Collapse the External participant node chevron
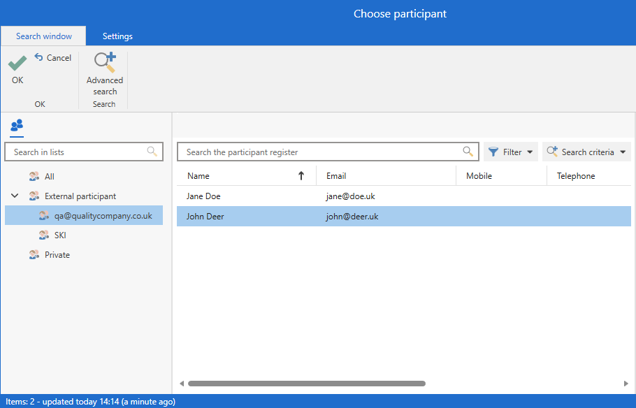The image size is (636, 408). point(15,196)
